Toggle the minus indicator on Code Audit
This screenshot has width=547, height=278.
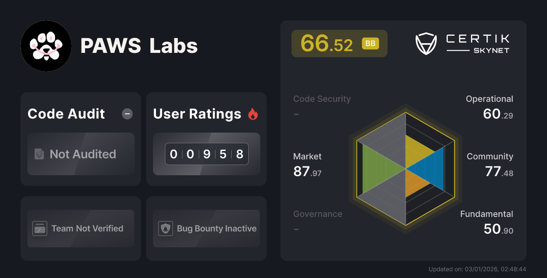(x=127, y=113)
